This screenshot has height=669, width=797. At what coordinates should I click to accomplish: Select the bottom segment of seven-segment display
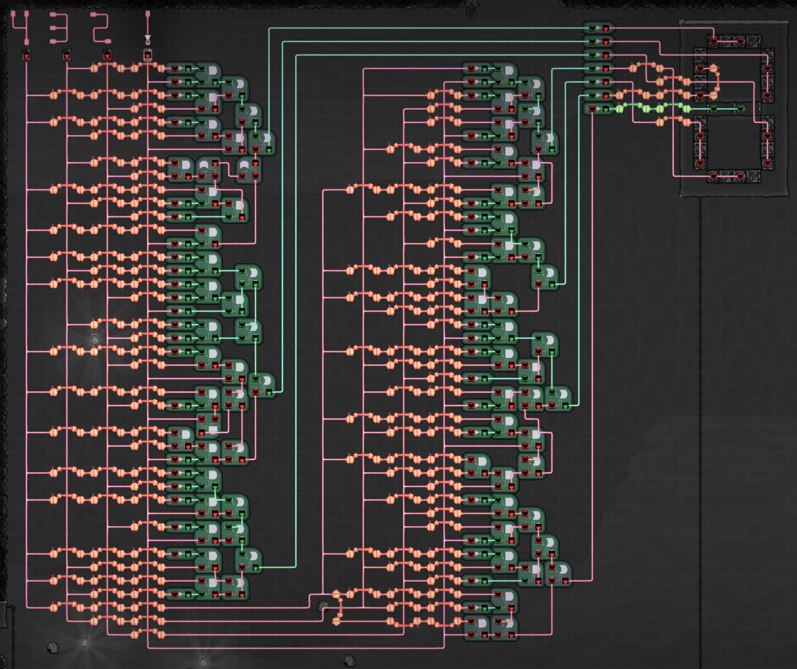click(x=727, y=176)
